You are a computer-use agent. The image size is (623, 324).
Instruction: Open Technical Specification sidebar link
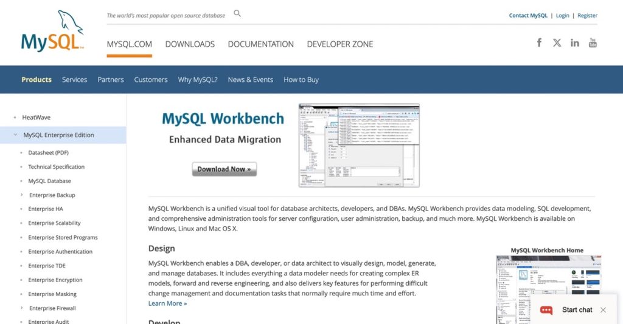(57, 167)
